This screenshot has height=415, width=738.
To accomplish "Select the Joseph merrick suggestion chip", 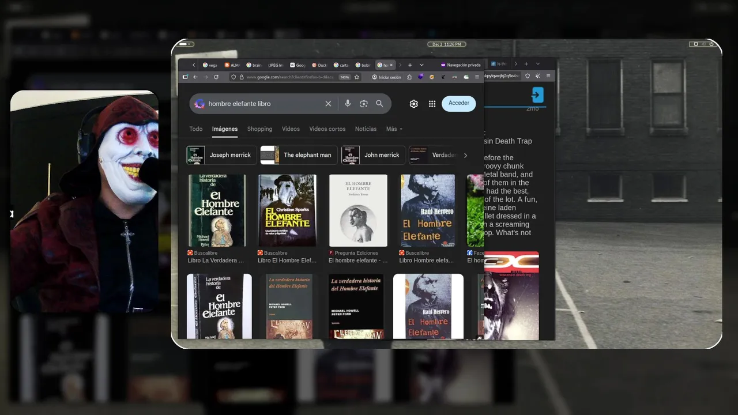I will point(221,155).
